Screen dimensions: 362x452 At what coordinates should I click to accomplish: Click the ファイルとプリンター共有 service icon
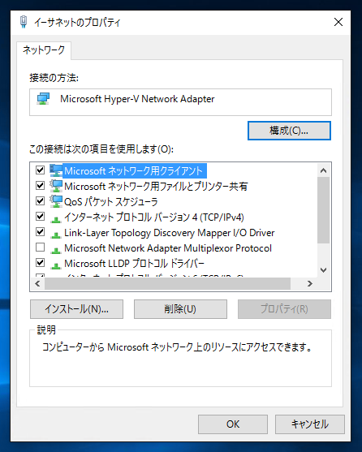(56, 186)
